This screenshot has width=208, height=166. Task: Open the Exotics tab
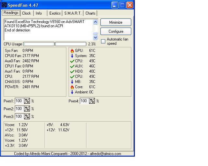55,13
